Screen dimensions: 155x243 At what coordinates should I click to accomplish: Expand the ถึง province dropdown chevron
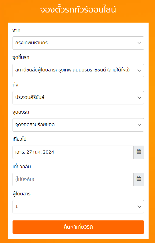[139, 98]
